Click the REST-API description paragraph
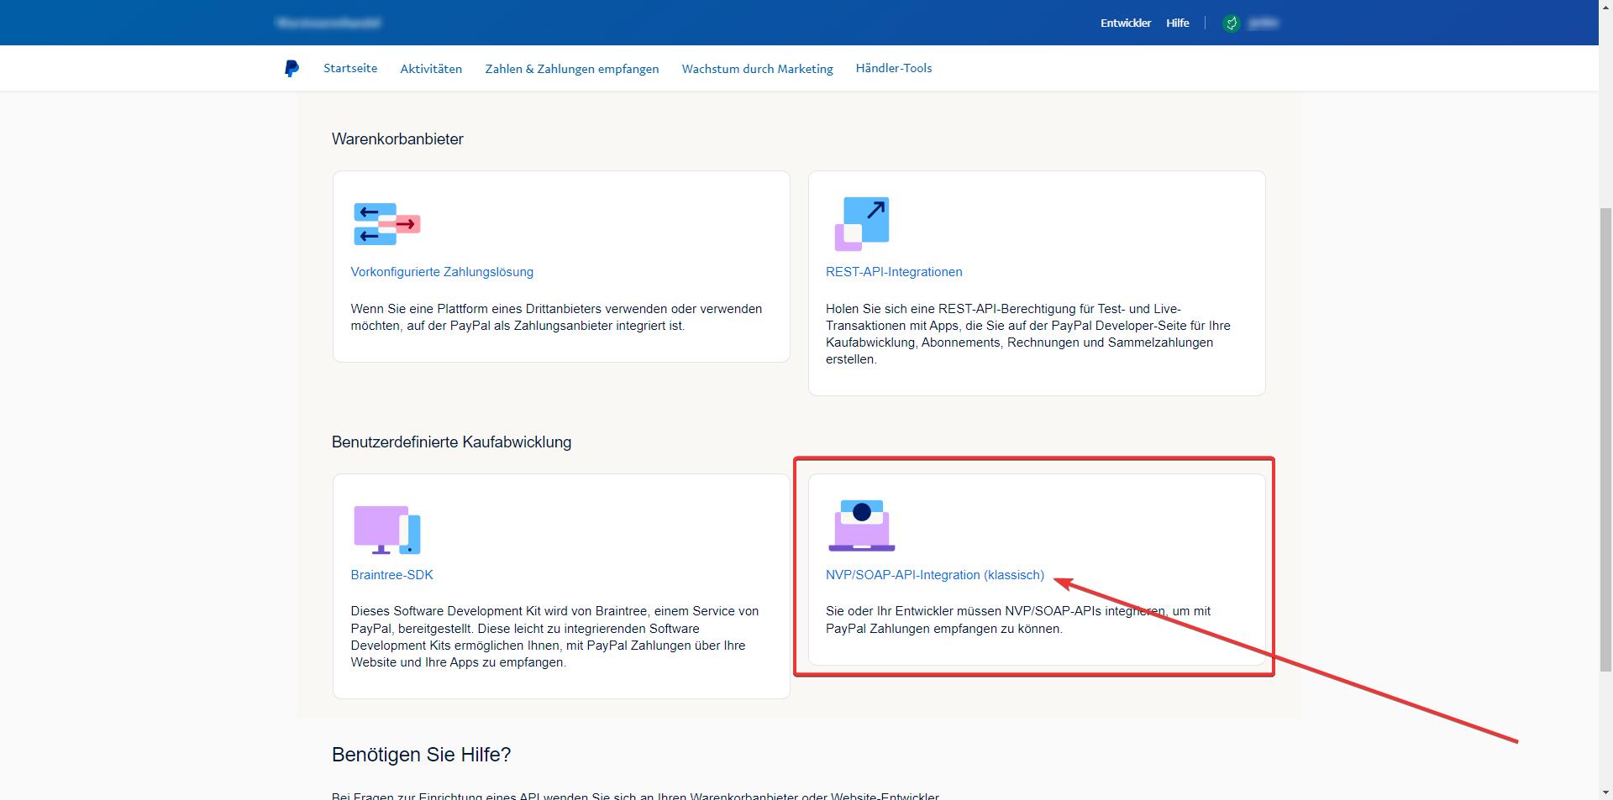 tap(1027, 334)
